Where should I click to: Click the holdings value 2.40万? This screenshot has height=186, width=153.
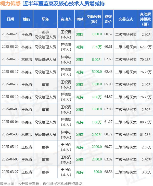(x=147, y=85)
